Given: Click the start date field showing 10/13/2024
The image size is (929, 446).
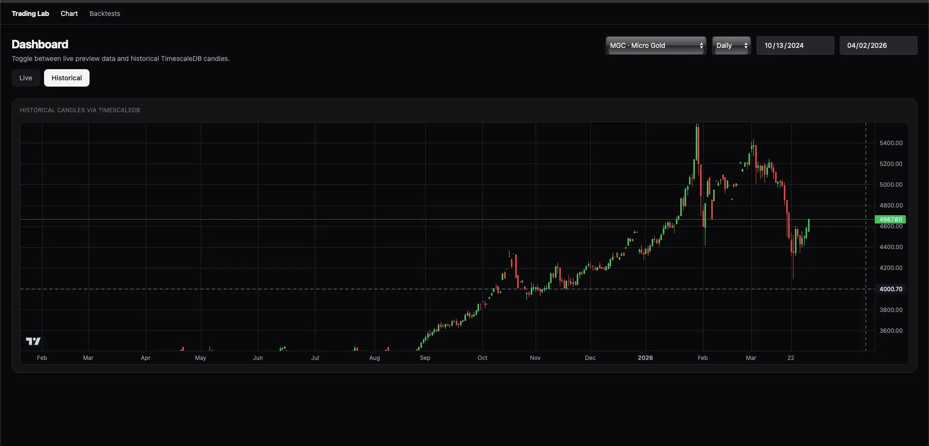Looking at the screenshot, I should (795, 45).
